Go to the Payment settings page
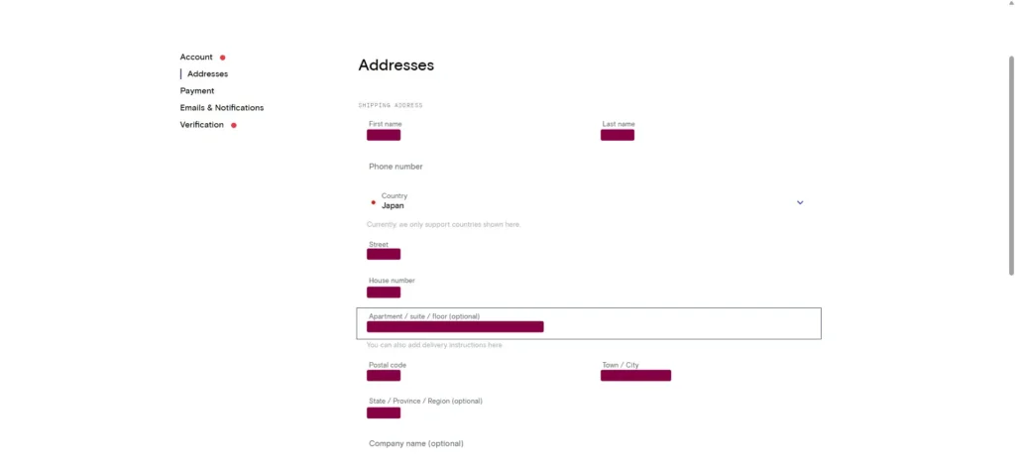The height and width of the screenshot is (470, 1015). [x=197, y=91]
